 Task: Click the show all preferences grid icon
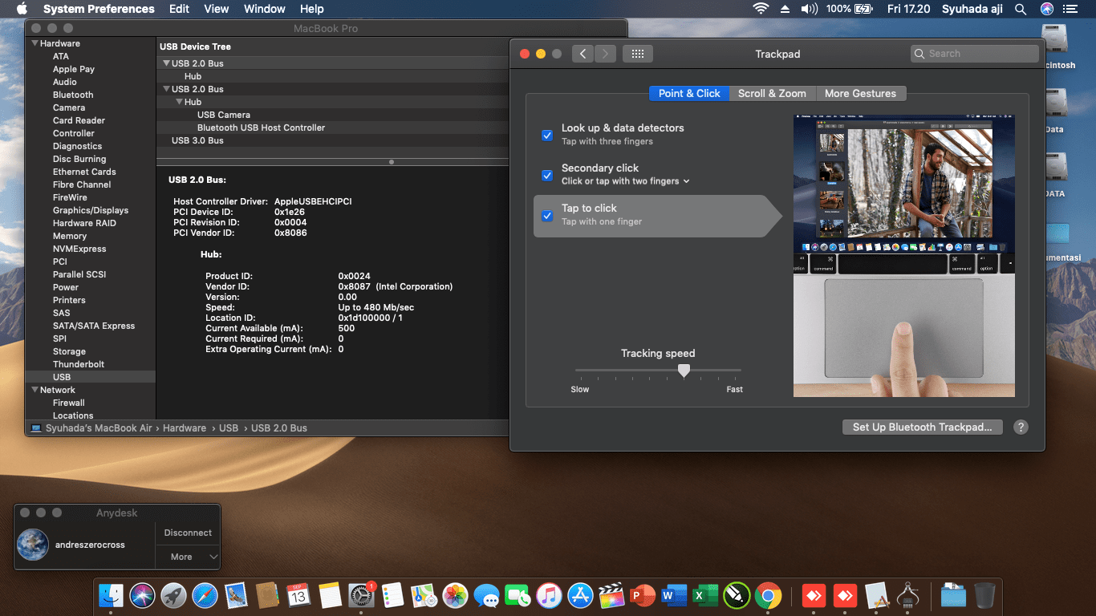click(x=637, y=54)
